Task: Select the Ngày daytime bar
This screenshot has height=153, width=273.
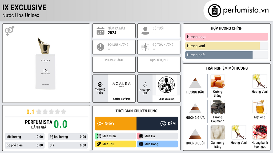Action: pyautogui.click(x=116, y=124)
